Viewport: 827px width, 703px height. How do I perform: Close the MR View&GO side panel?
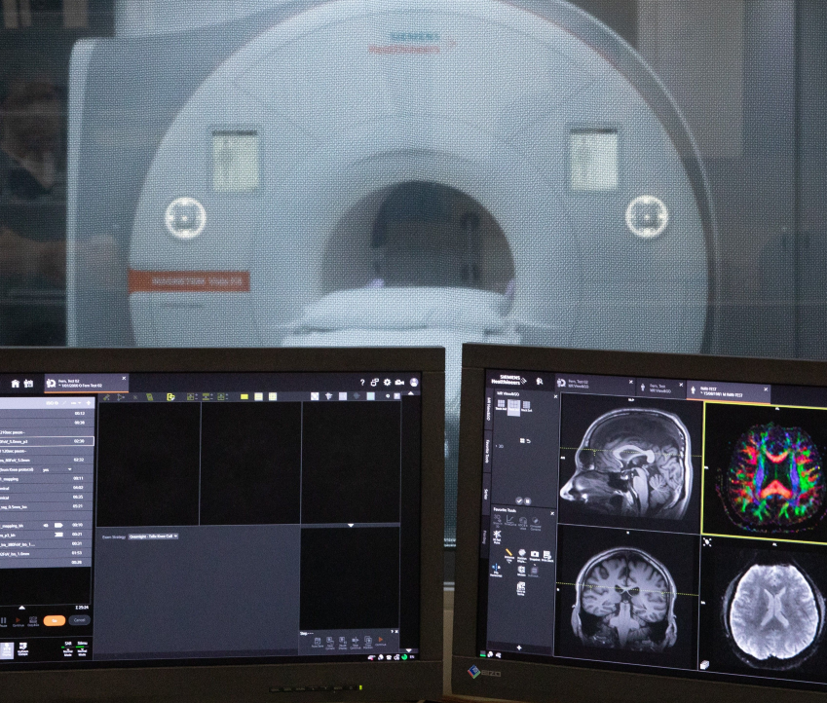click(555, 396)
